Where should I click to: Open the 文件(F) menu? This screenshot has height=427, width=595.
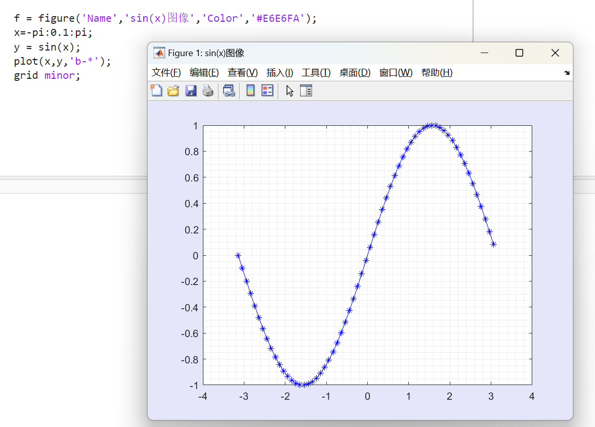pos(166,73)
